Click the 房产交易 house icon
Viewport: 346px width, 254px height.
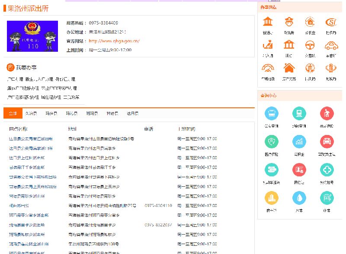(x=289, y=69)
